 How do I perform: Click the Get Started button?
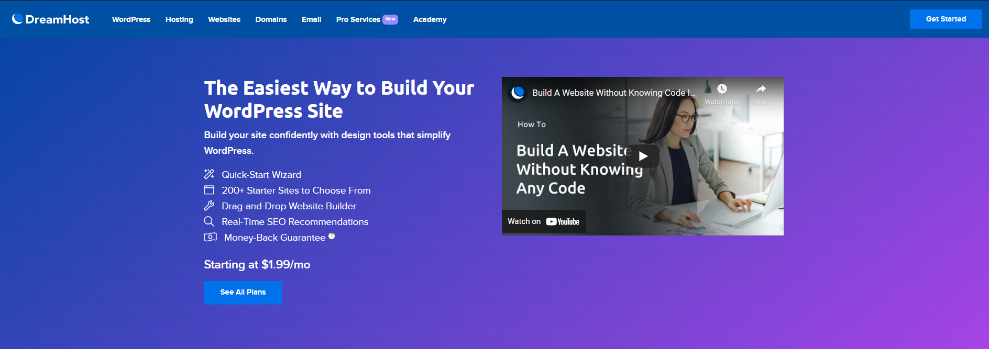click(x=946, y=19)
